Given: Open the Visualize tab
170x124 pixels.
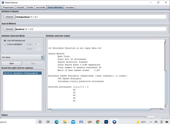Looking at the screenshot, I should 69,8.
